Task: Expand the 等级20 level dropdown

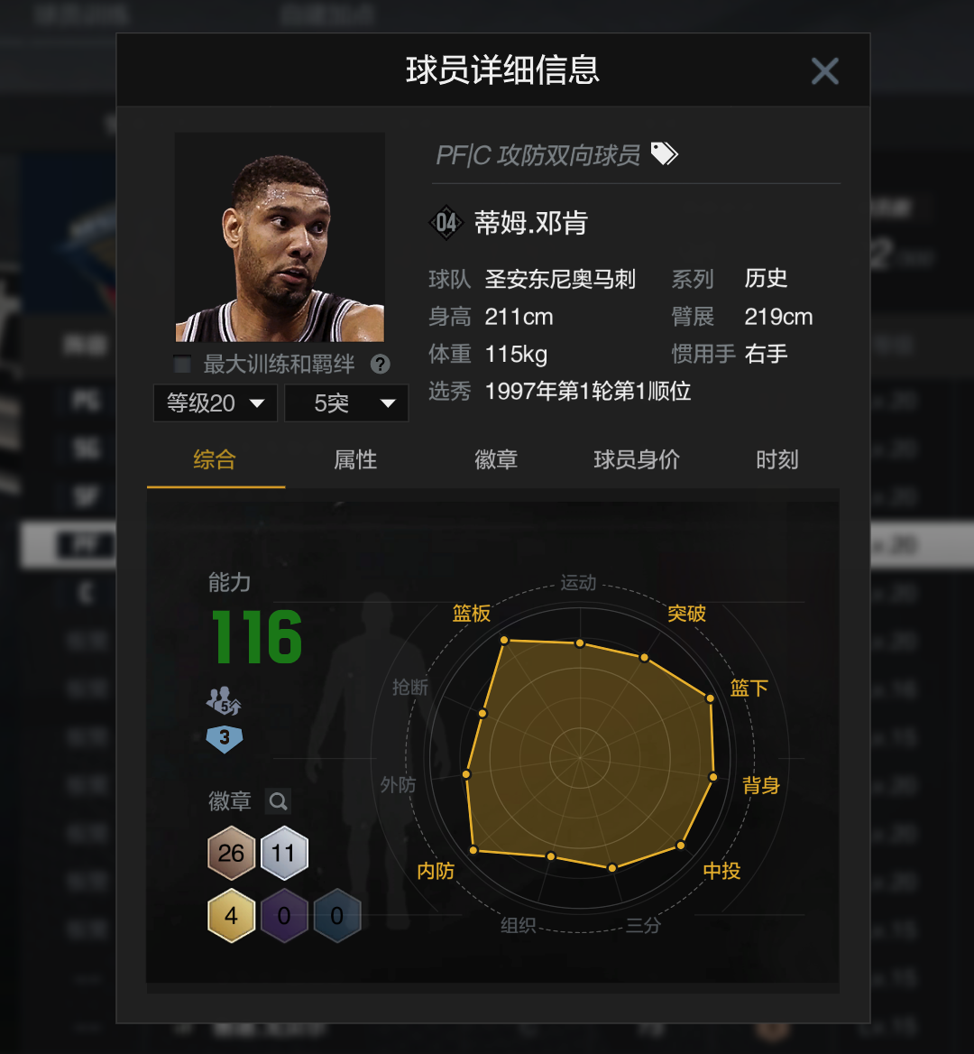Action: (x=216, y=403)
